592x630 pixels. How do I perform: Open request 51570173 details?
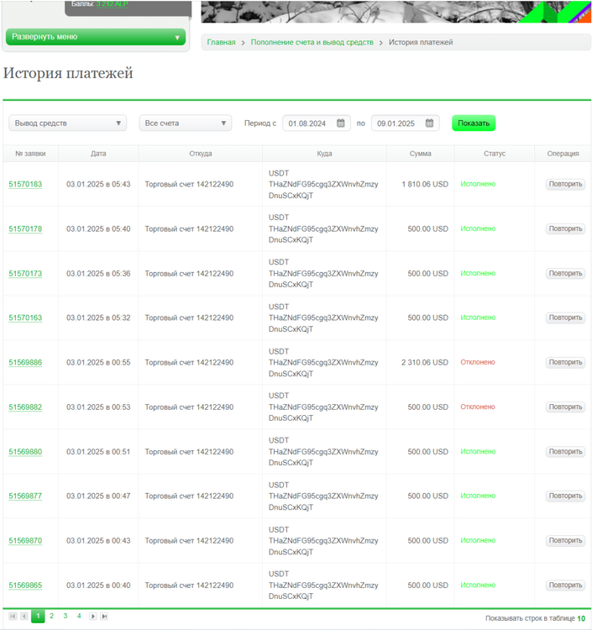[25, 274]
